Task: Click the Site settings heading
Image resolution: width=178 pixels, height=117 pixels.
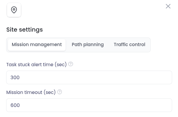Action: 24,30
